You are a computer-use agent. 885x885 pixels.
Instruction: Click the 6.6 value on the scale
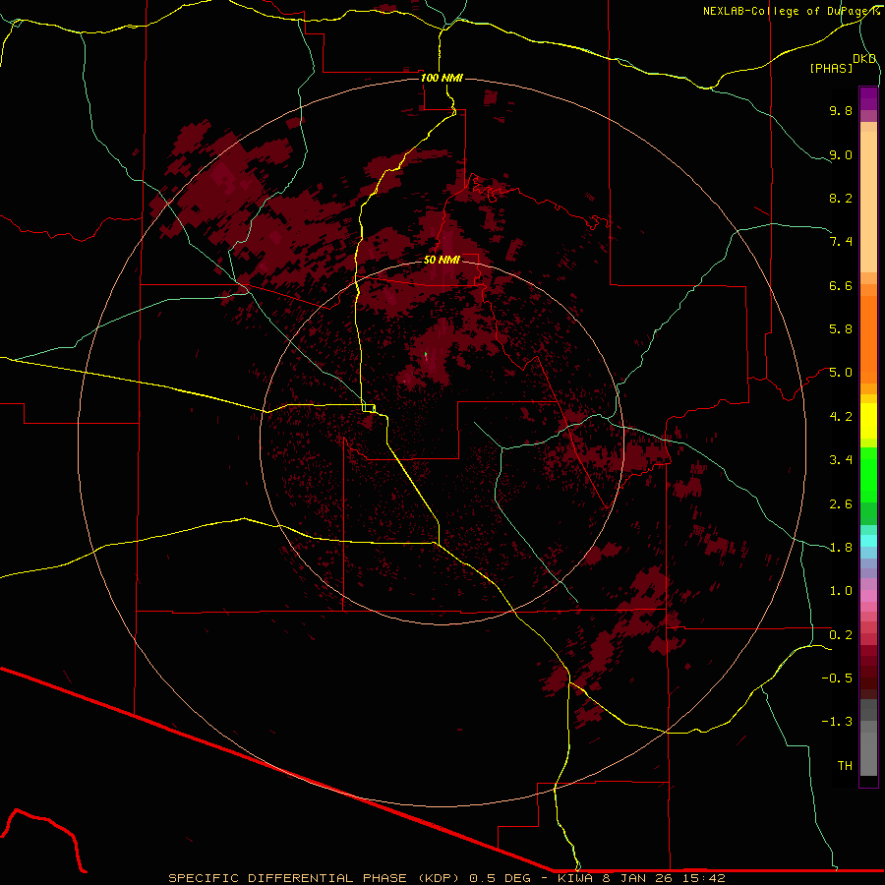coord(841,285)
